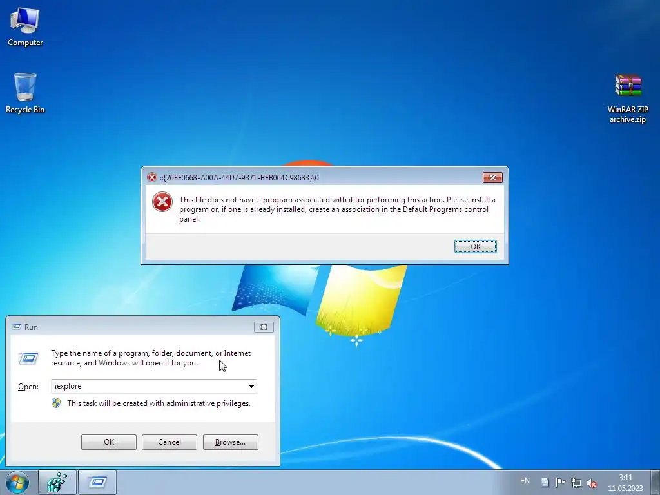Close the Run dialog
This screenshot has height=495, width=660.
click(264, 327)
